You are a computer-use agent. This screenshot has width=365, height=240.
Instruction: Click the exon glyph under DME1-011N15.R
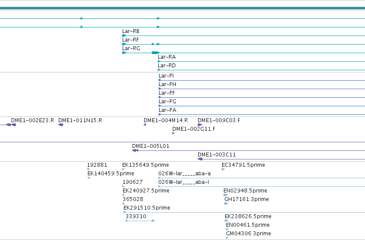tap(61, 125)
